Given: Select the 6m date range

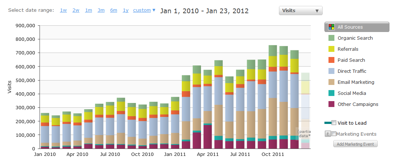Looking at the screenshot, I should (x=113, y=10).
